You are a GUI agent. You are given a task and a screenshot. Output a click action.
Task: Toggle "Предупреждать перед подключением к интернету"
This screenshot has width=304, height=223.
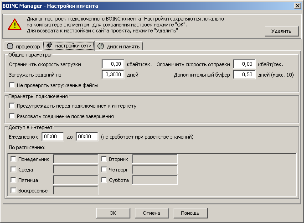point(12,106)
